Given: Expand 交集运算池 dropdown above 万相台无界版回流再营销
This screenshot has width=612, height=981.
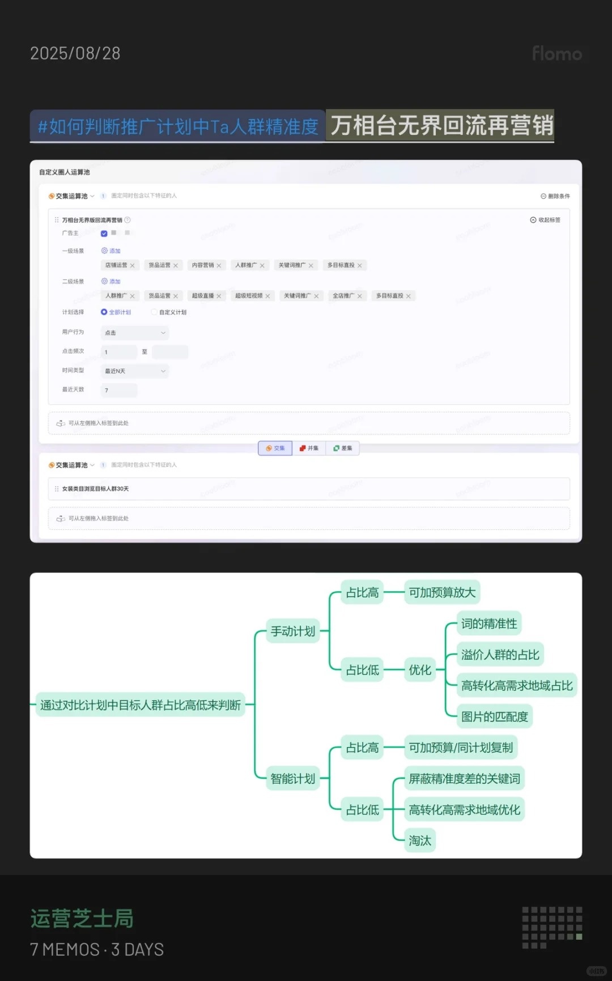Looking at the screenshot, I should [92, 196].
